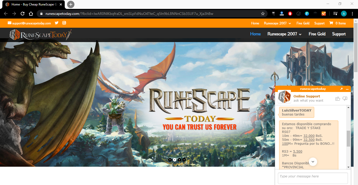Viewport: 358px width, 185px height.
Task: Click the browser forward arrow
Action: pyautogui.click(x=14, y=14)
